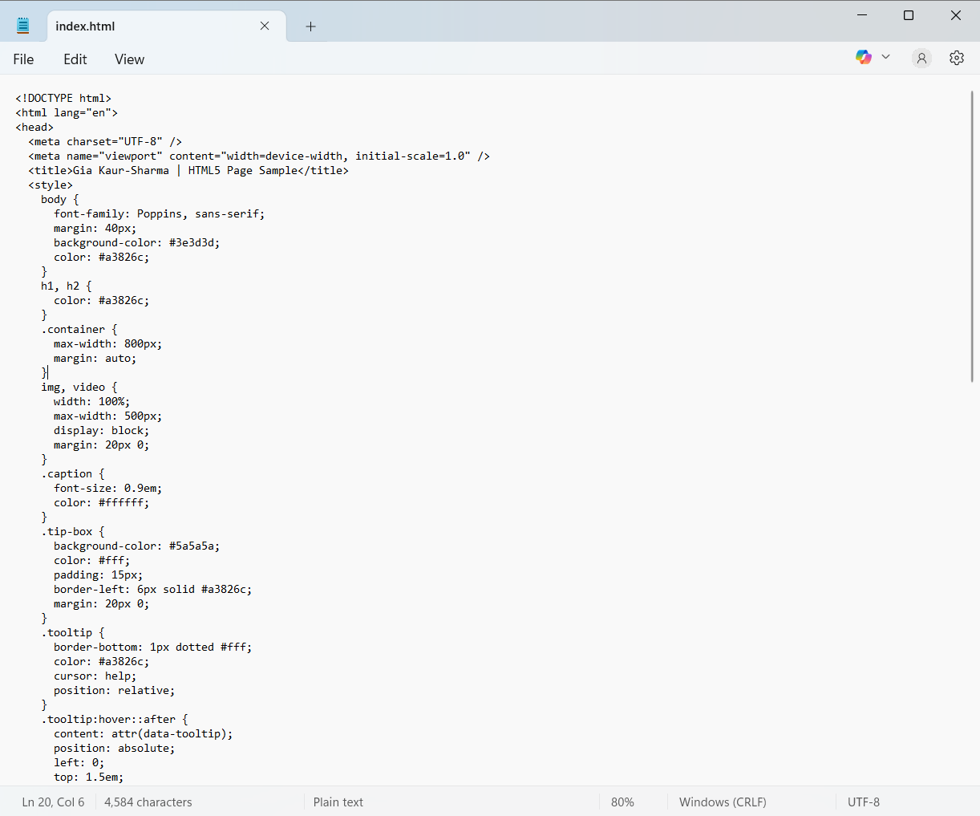Maximize the Notepad window
Image resolution: width=980 pixels, height=816 pixels.
[909, 15]
